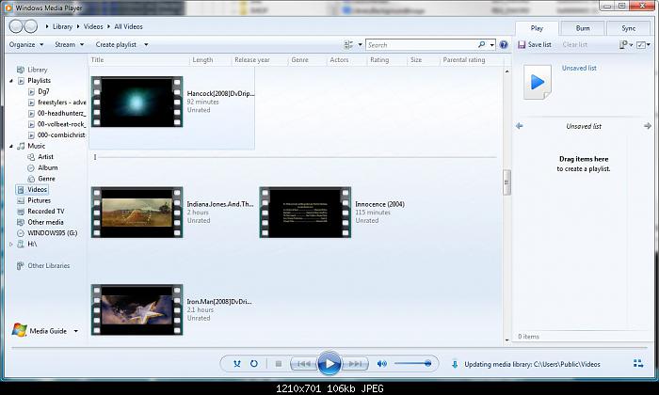This screenshot has height=395, width=659.
Task: Select Album under Music
Action: [x=47, y=168]
